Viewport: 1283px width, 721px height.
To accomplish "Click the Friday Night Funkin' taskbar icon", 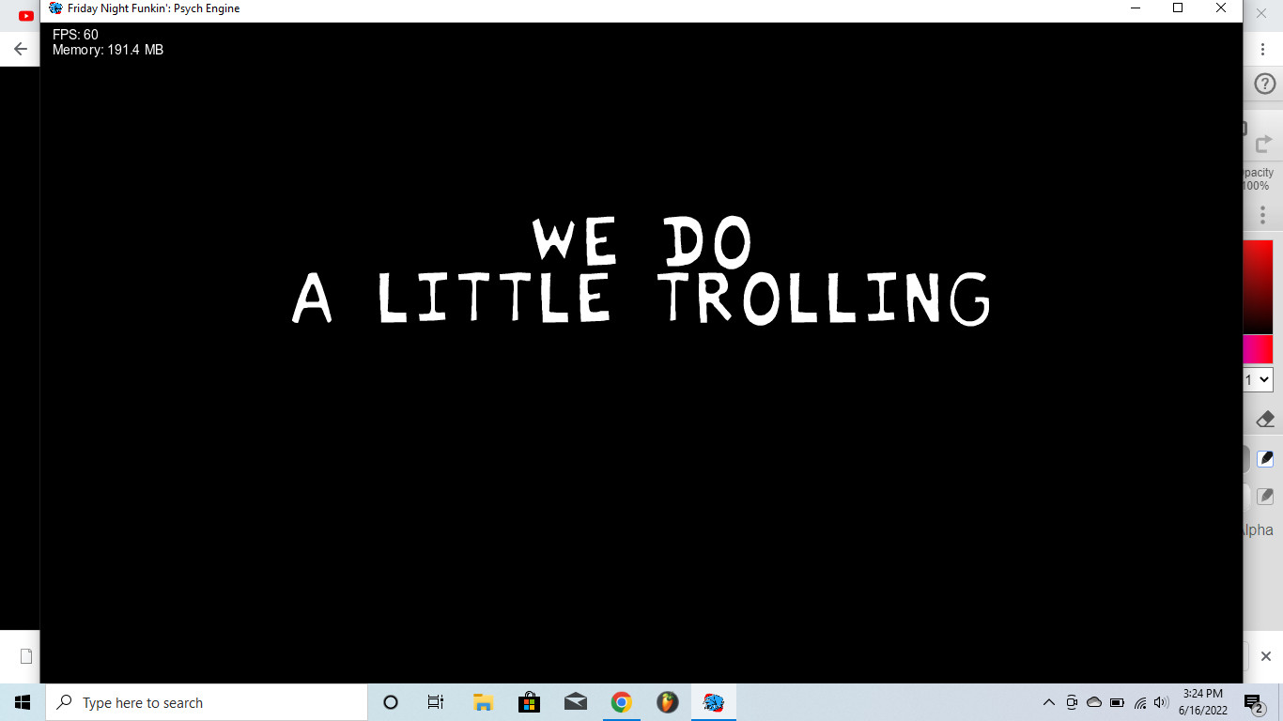I will click(x=714, y=702).
